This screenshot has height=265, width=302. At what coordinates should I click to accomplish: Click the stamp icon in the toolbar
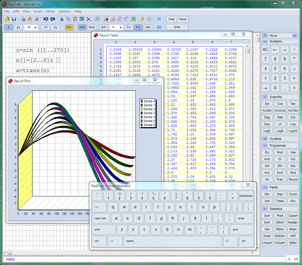30,19
